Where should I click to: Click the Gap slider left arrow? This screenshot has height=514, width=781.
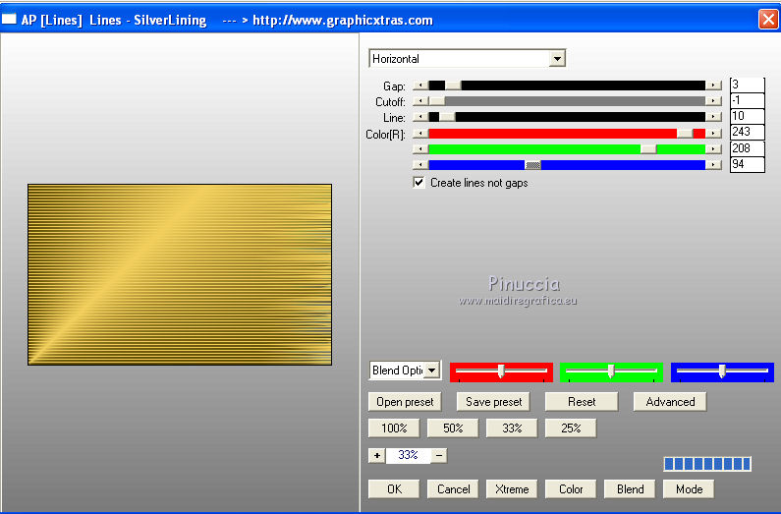click(x=420, y=86)
